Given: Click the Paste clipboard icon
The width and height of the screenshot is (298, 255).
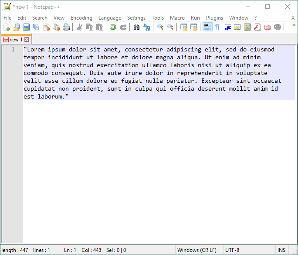Looking at the screenshot, I should 100,27.
